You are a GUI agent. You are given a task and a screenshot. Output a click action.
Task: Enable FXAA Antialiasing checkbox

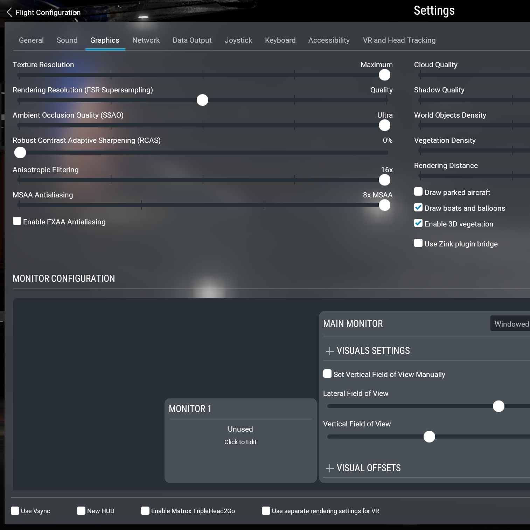17,221
